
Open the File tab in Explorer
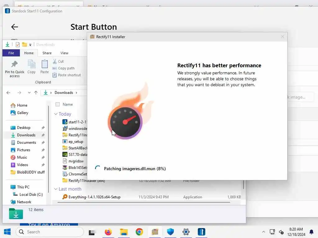coord(11,53)
